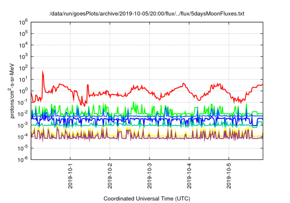Click the 10^-4 y-axis tick label
This screenshot has width=290, height=203.
click(x=23, y=137)
